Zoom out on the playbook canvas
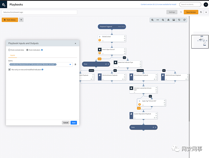209x158 pixels. 163,20
